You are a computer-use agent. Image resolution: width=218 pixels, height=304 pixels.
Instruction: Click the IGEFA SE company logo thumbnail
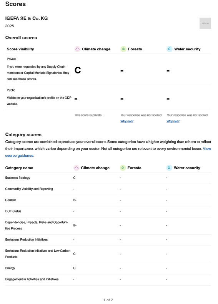205,23
